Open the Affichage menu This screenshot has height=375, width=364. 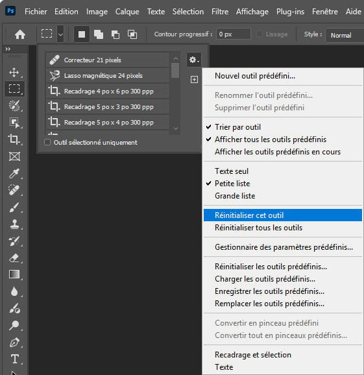[252, 12]
